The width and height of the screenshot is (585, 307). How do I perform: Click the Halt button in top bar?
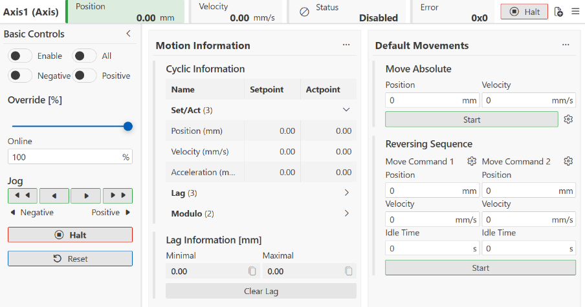524,12
